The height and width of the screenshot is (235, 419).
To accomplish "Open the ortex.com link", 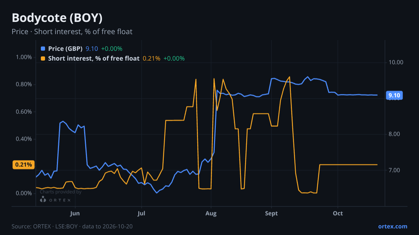I will click(x=392, y=226).
